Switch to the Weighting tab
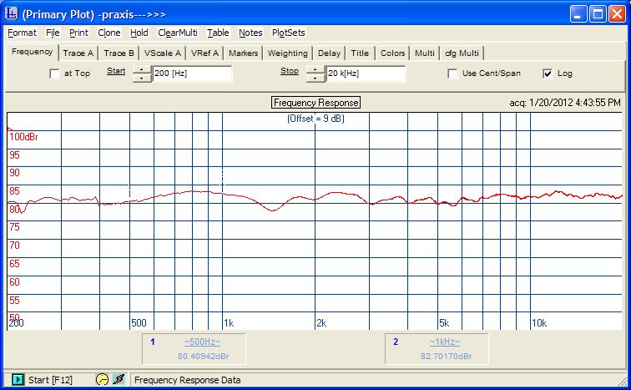The image size is (631, 390). point(288,53)
